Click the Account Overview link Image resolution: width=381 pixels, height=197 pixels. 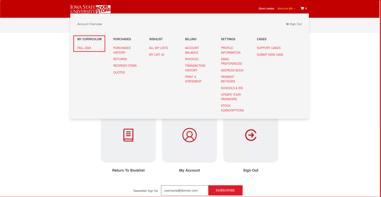click(x=90, y=24)
